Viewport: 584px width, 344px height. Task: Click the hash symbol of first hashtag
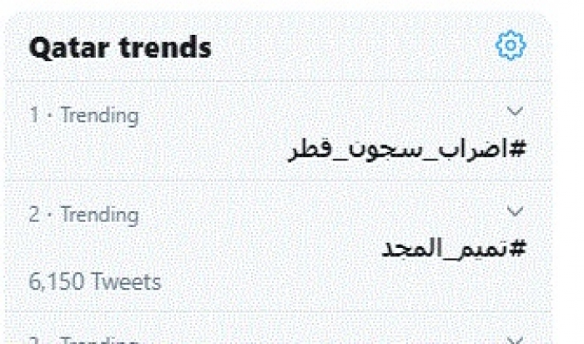click(519, 150)
